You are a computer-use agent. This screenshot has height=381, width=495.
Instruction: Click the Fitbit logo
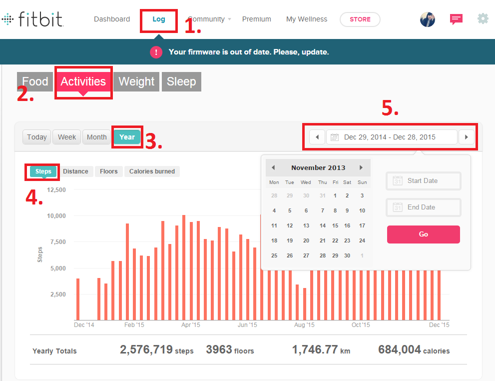tap(32, 19)
